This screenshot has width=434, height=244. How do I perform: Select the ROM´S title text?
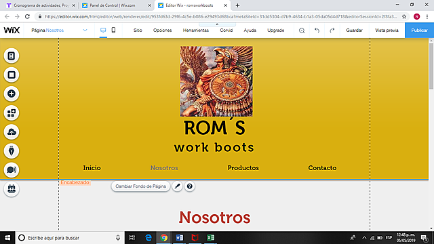pyautogui.click(x=214, y=127)
